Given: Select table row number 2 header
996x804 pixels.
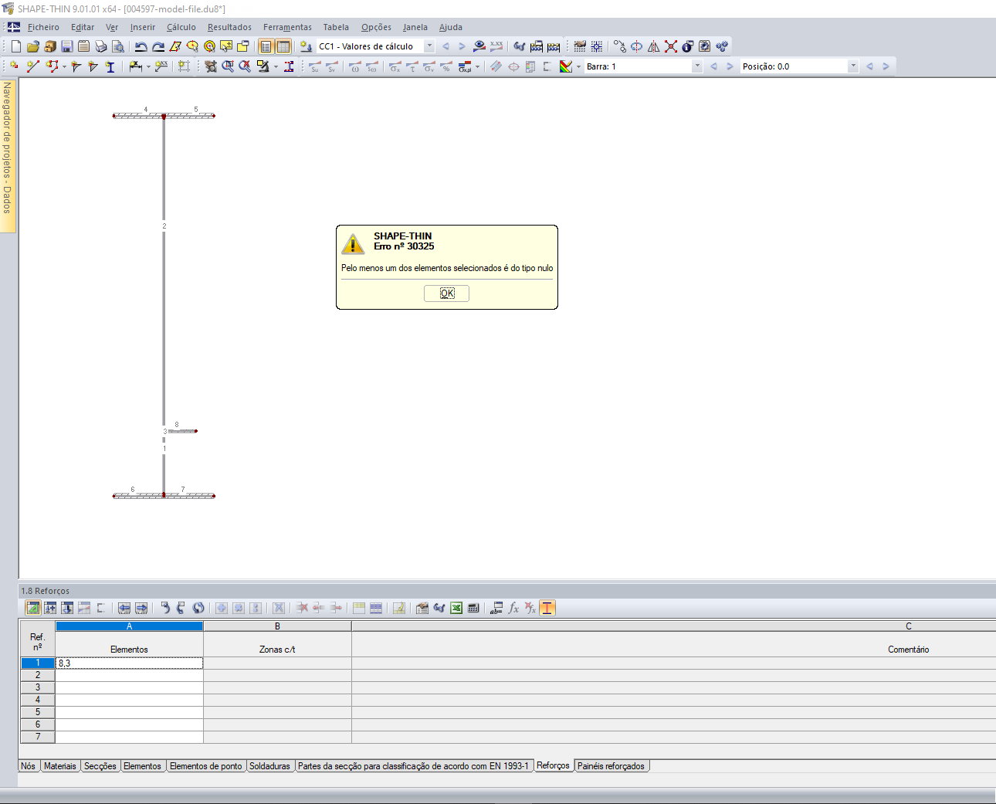Looking at the screenshot, I should click(x=37, y=675).
